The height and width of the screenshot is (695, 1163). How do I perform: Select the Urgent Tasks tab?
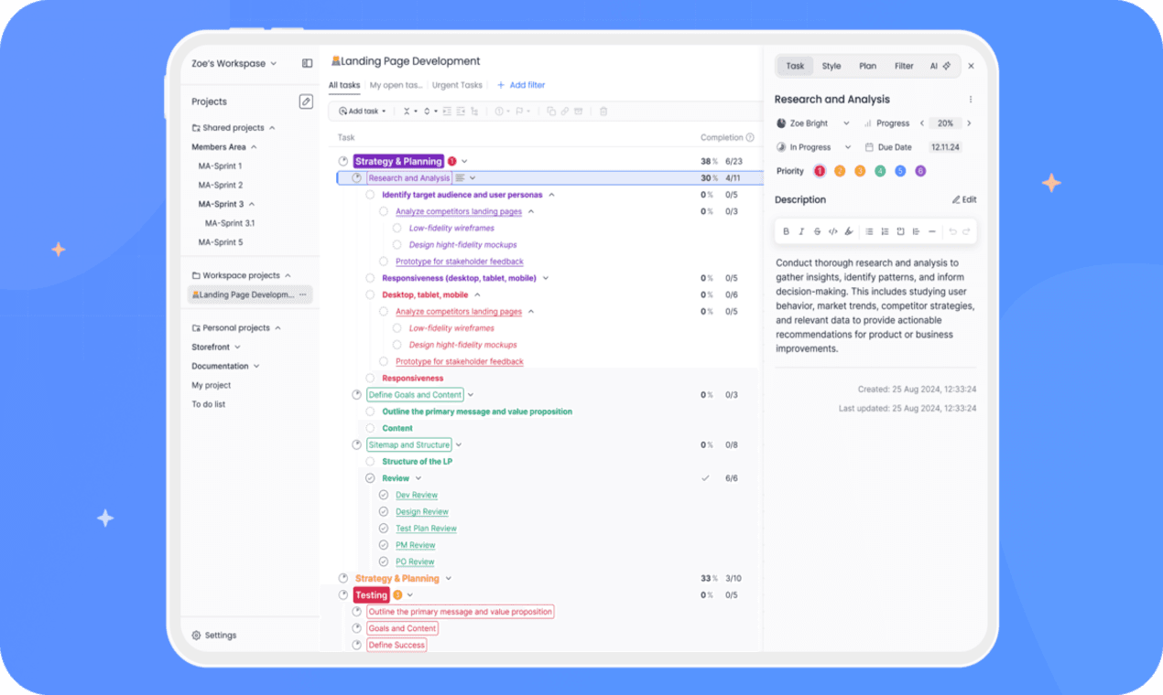point(457,85)
